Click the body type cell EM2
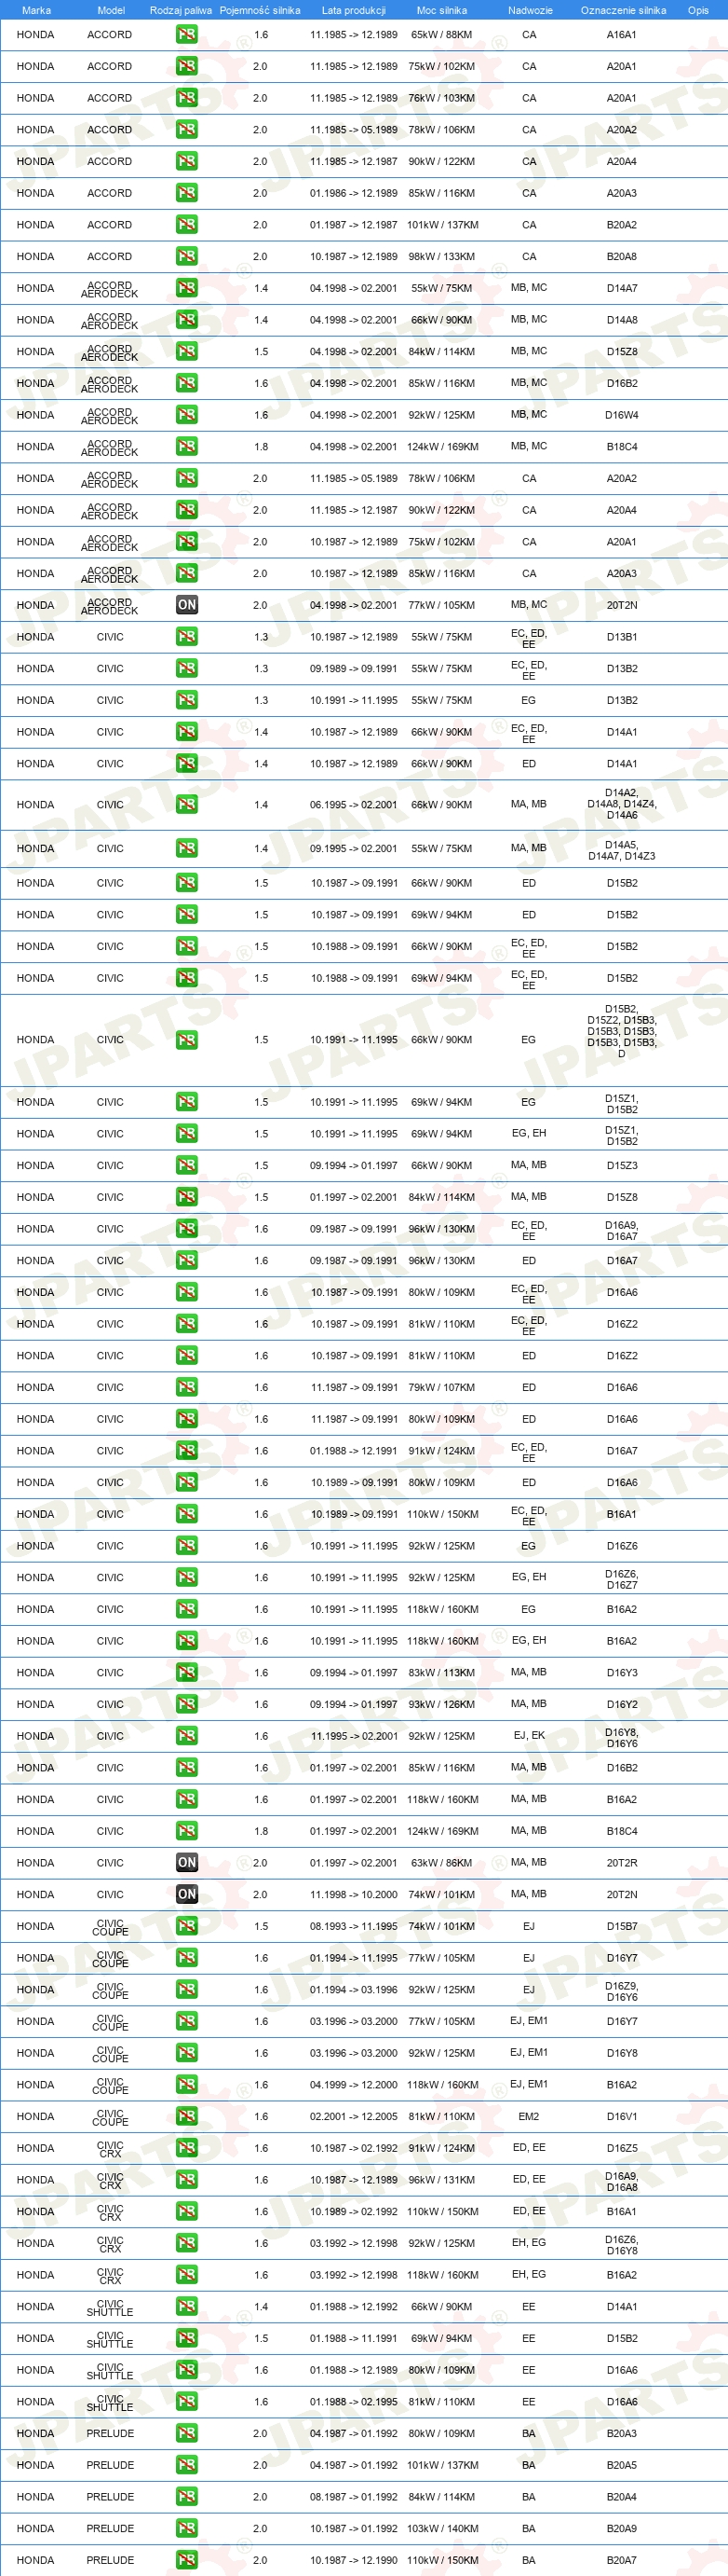 coord(530,2116)
